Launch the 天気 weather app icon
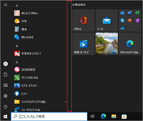The image size is (143, 121). pyautogui.click(x=17, y=21)
